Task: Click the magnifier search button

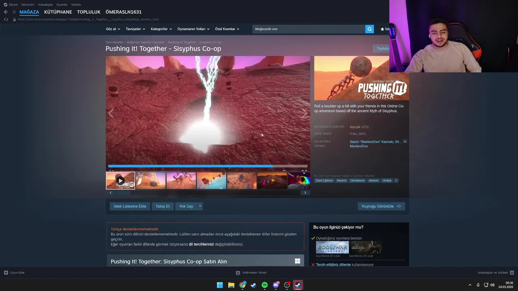Action: pyautogui.click(x=369, y=29)
